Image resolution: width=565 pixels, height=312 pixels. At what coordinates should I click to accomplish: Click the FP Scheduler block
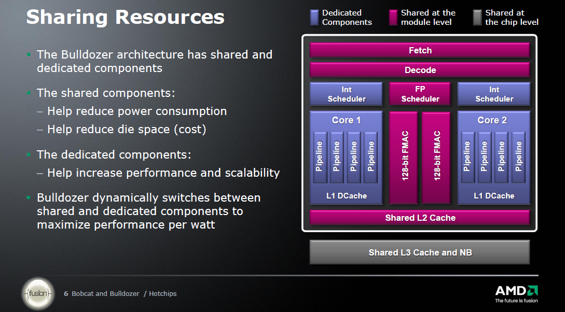[420, 94]
